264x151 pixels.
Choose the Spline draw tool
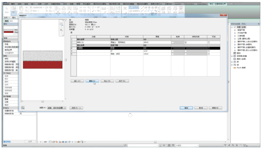tap(156, 11)
